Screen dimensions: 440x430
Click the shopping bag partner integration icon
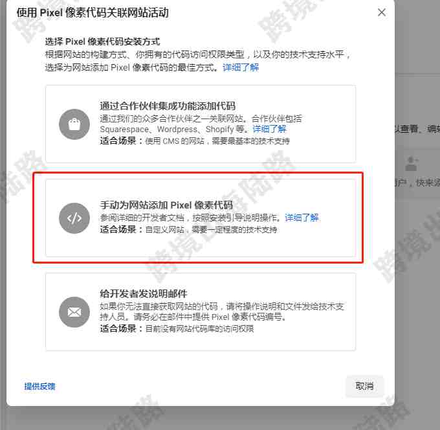click(x=74, y=124)
